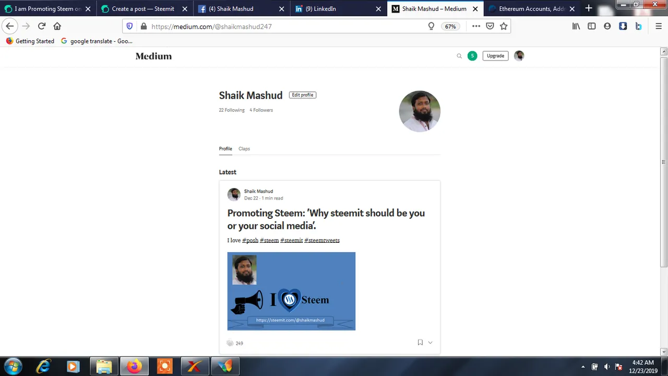
Task: Show site security padlock info
Action: pyautogui.click(x=144, y=26)
